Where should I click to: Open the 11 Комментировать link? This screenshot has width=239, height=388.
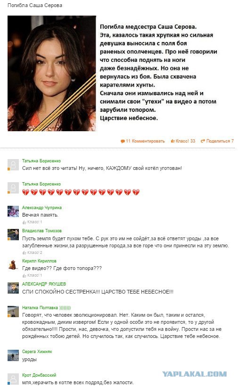click(143, 141)
